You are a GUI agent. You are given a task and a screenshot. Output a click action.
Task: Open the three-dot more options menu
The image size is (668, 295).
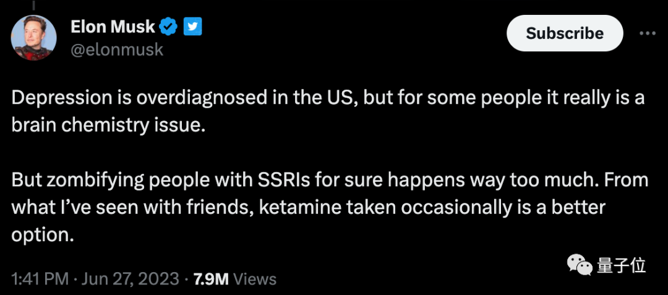648,33
